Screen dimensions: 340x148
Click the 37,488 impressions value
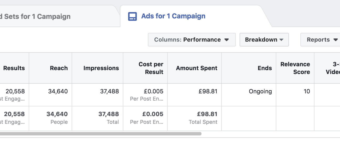(x=109, y=91)
